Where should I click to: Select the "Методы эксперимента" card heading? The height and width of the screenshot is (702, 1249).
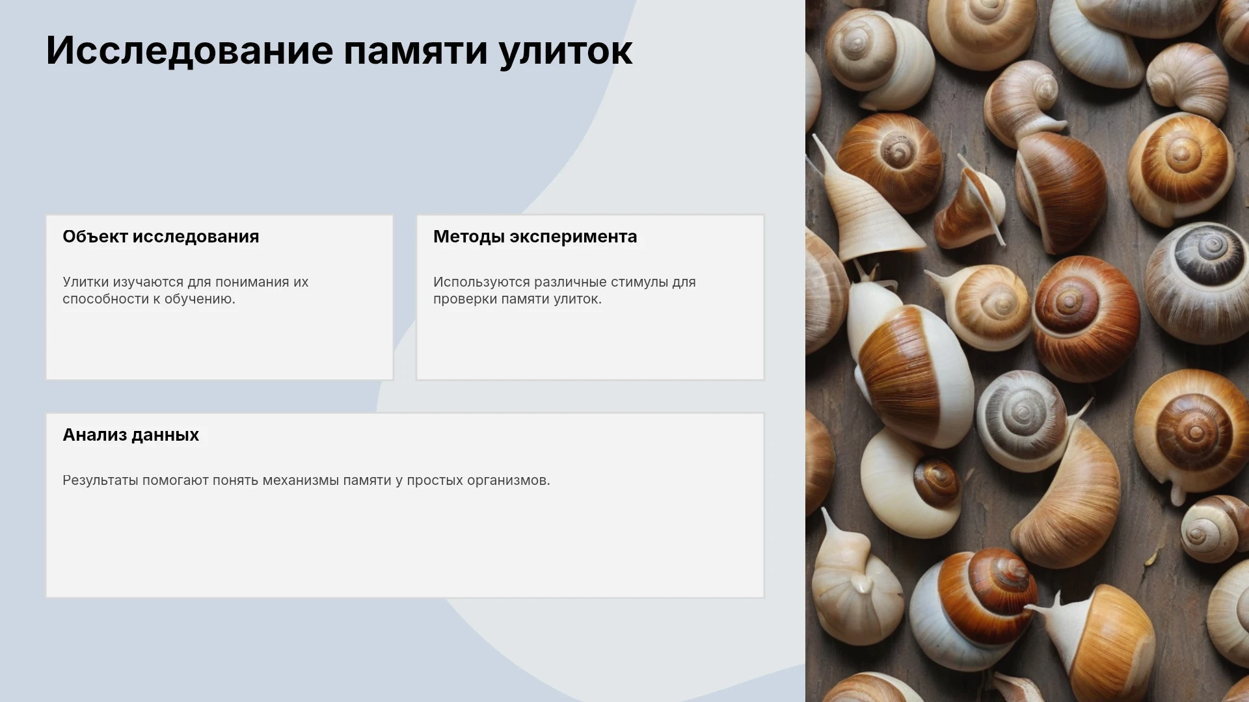535,237
